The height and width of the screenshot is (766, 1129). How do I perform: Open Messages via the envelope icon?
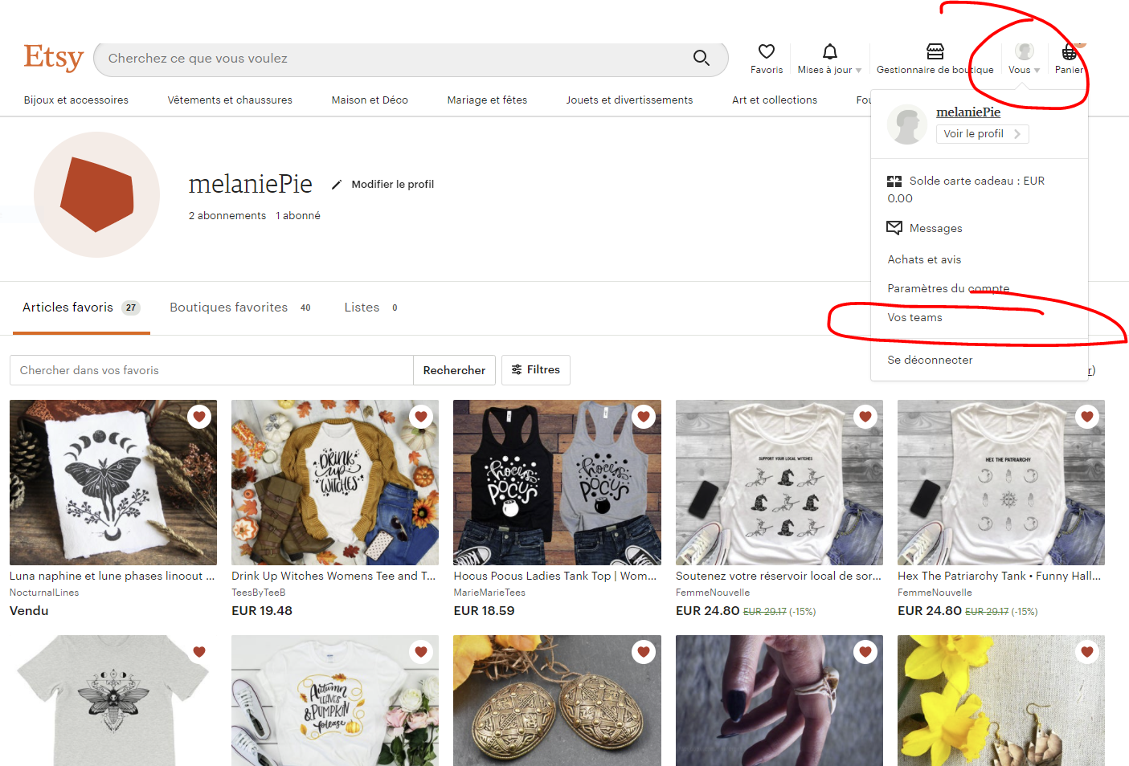tap(894, 228)
